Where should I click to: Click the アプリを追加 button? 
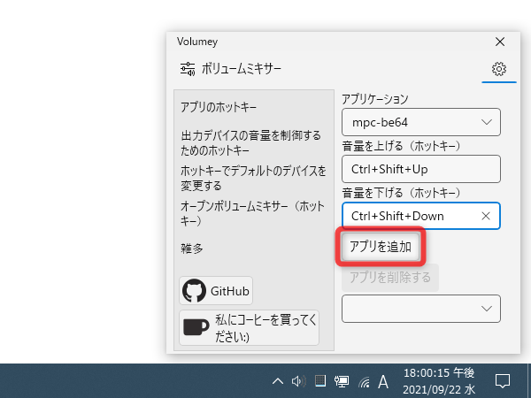(x=381, y=247)
